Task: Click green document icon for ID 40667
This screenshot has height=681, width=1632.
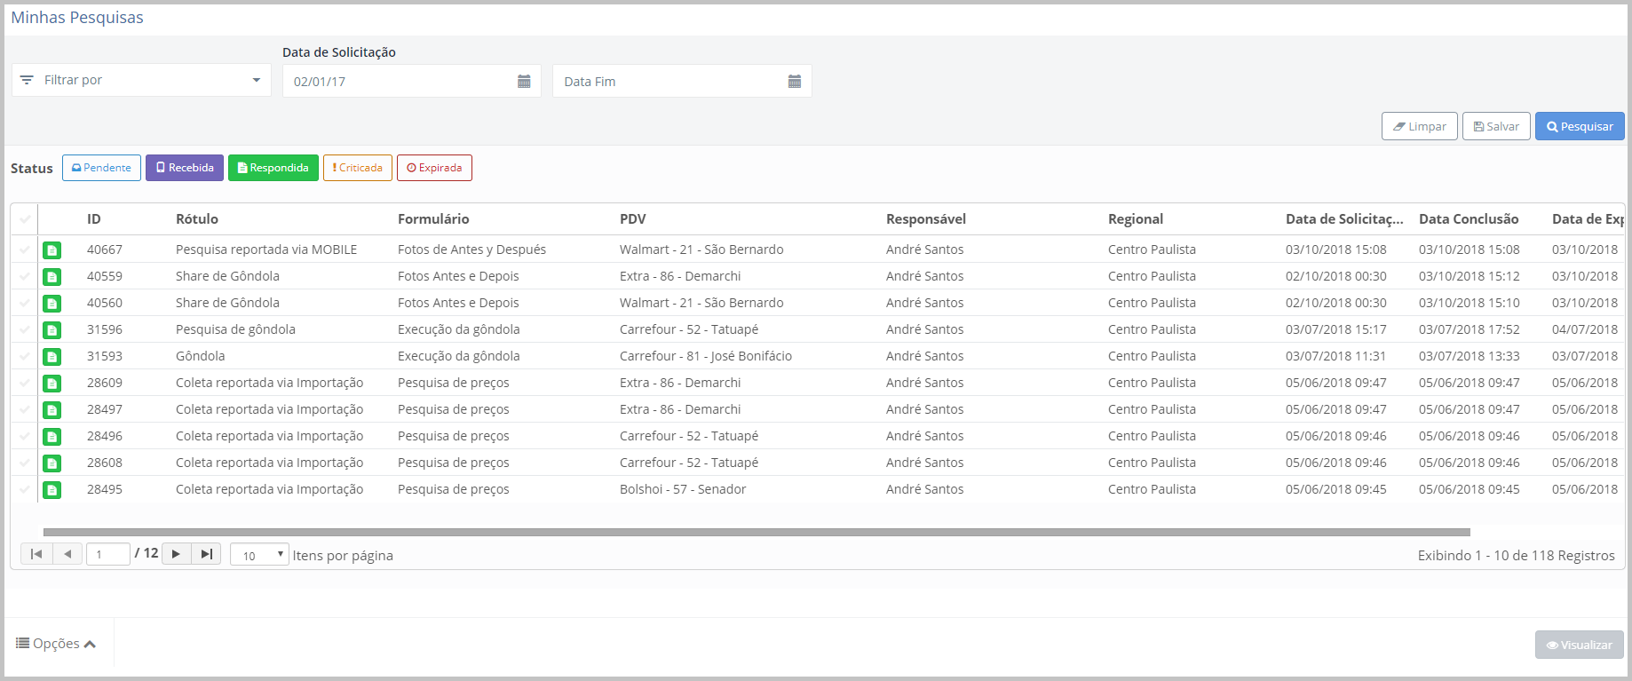Action: pos(52,250)
